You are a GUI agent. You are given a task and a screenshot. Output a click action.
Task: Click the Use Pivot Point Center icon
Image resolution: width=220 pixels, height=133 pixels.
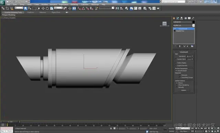point(65,8)
